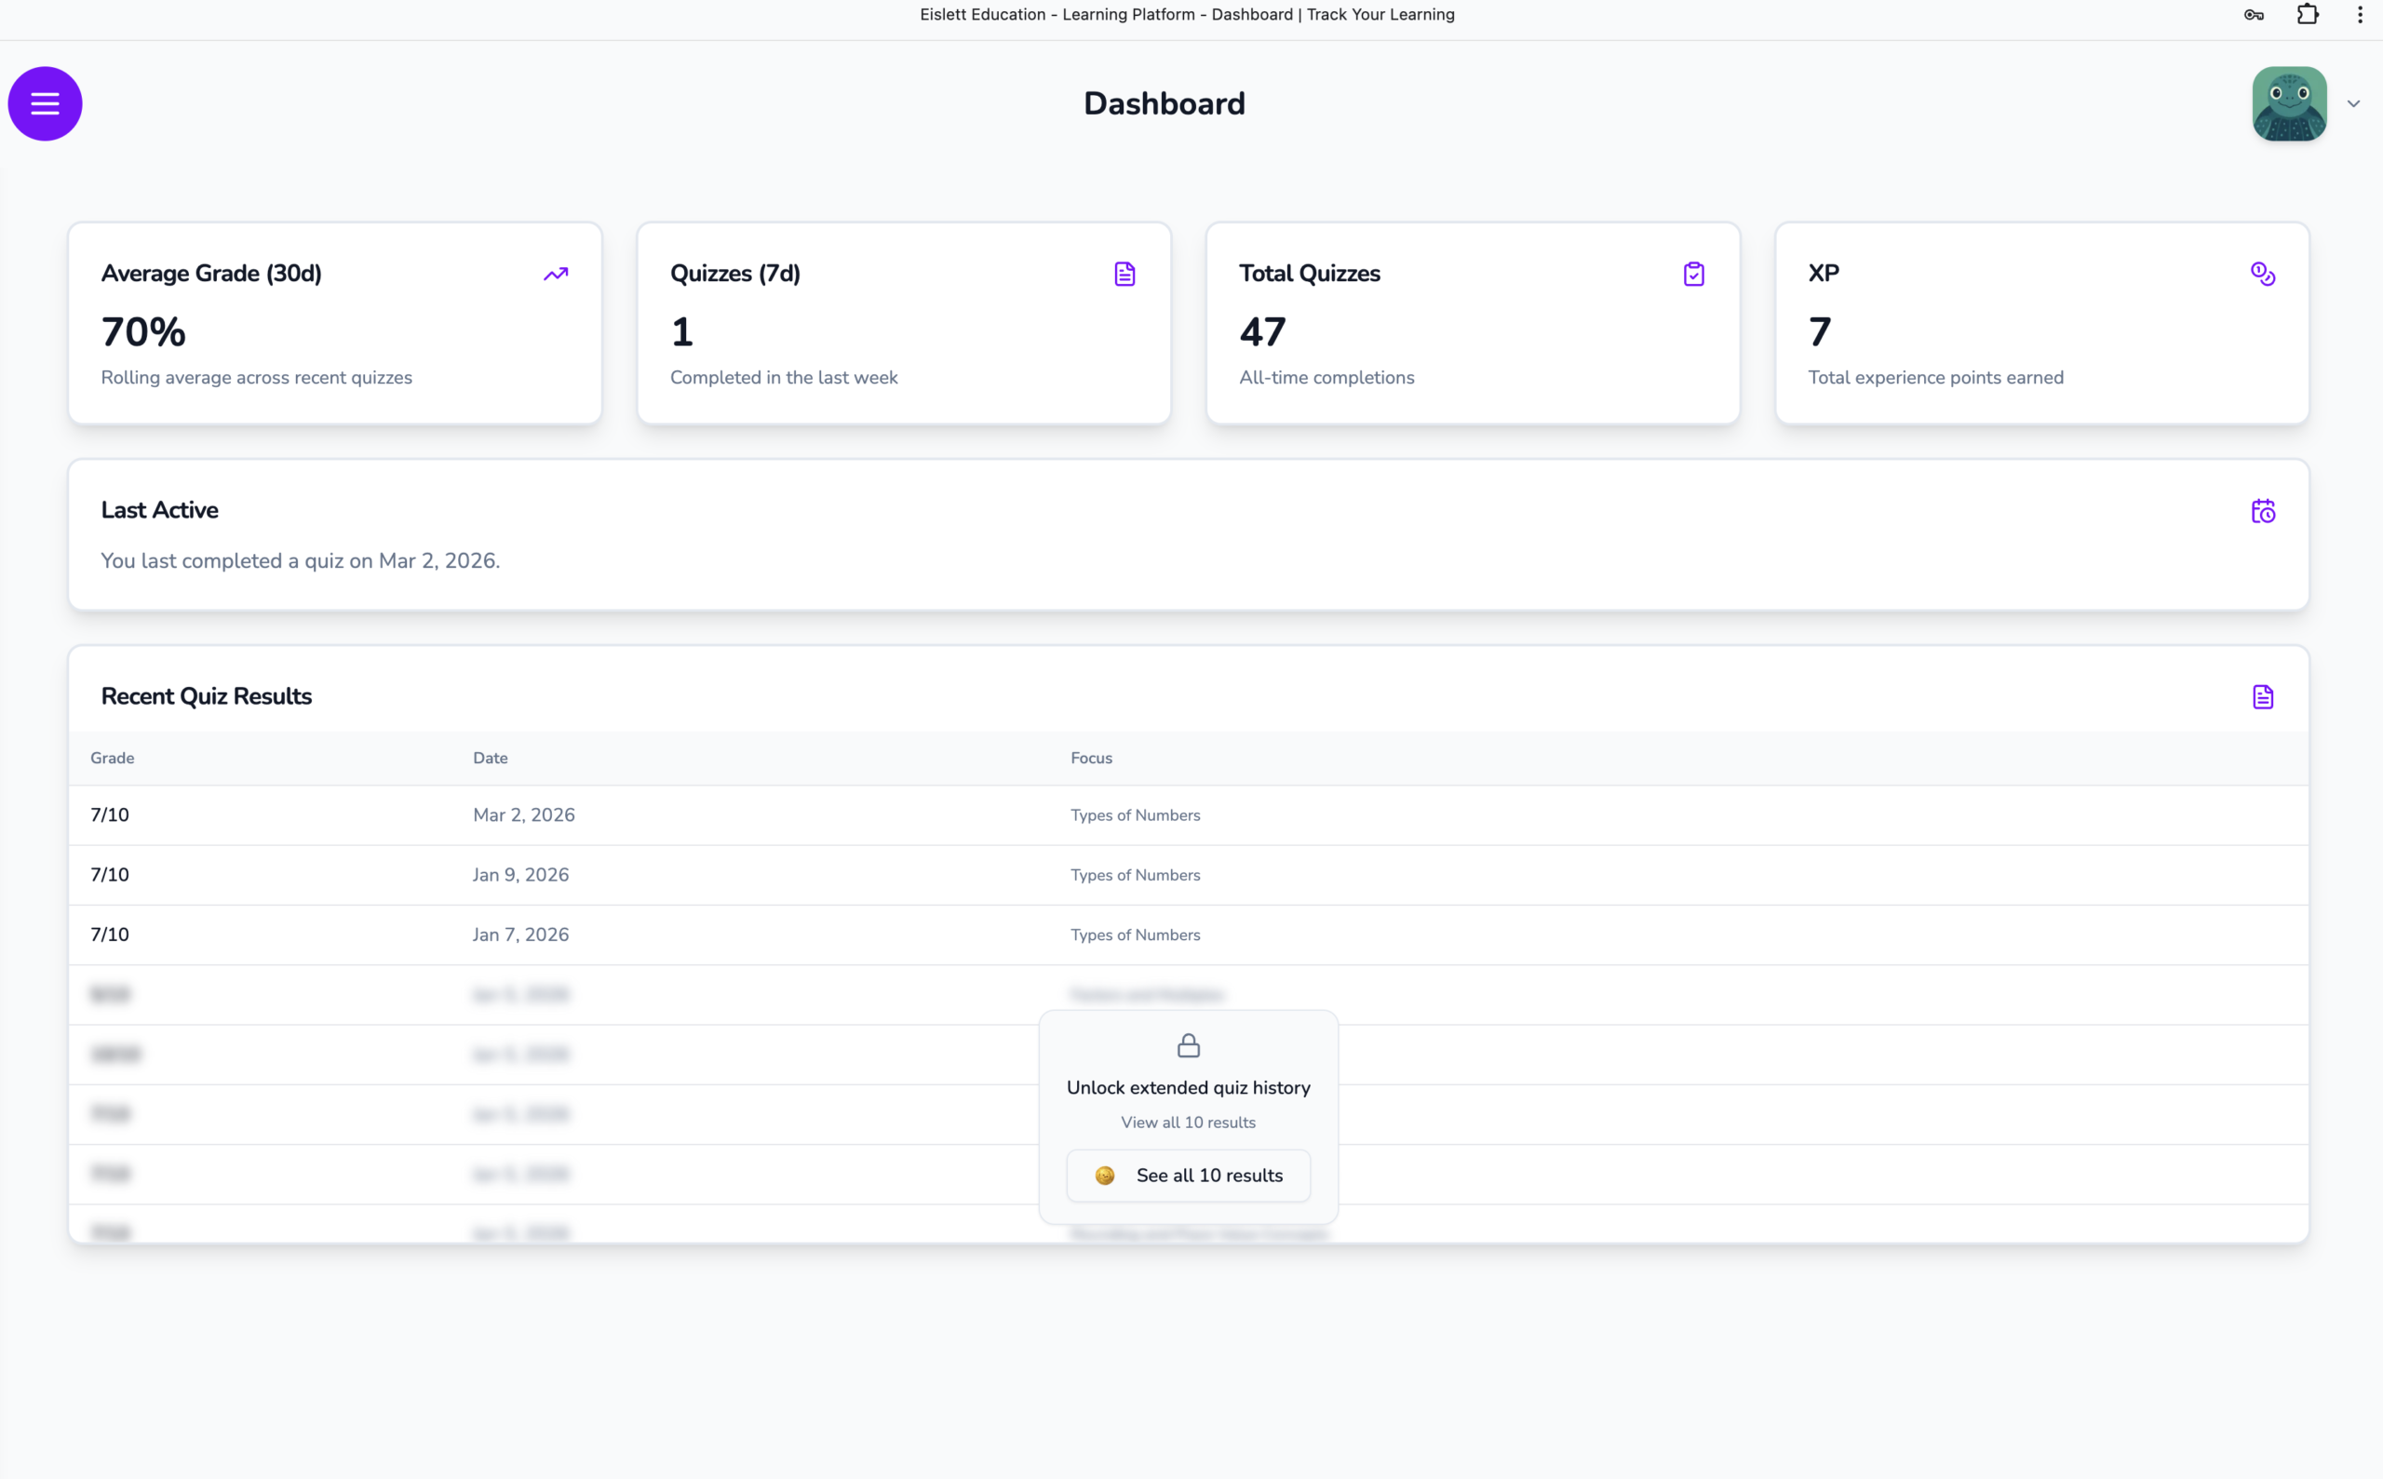The width and height of the screenshot is (2383, 1479).
Task: Click Types of Numbers in Jan 7 row
Action: 1135,935
